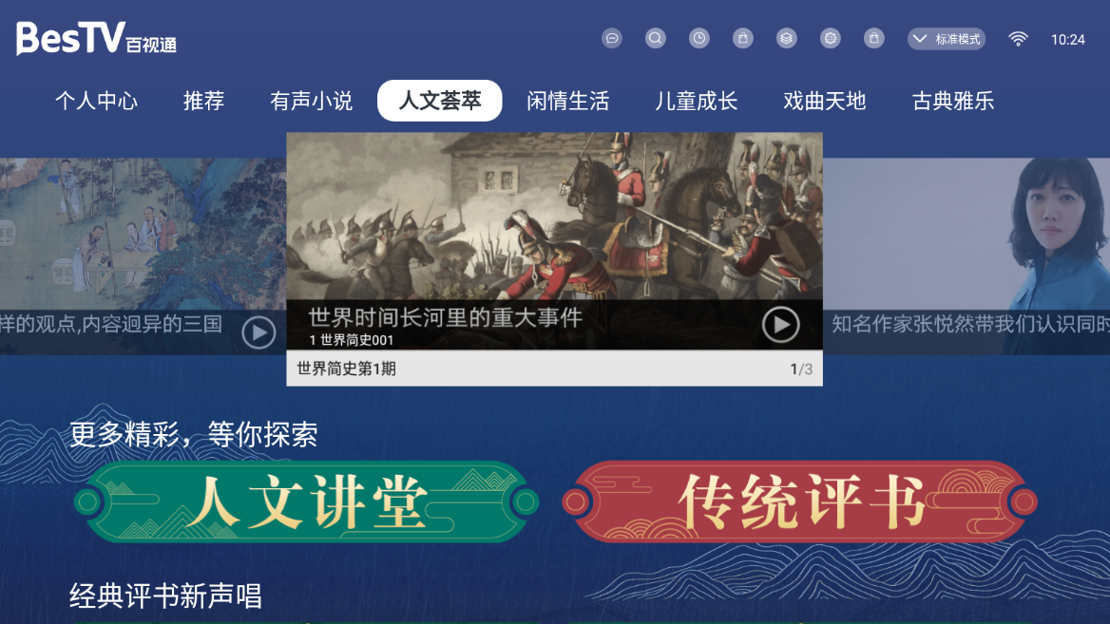
Task: Go to the 儿童成长 tab
Action: 696,102
